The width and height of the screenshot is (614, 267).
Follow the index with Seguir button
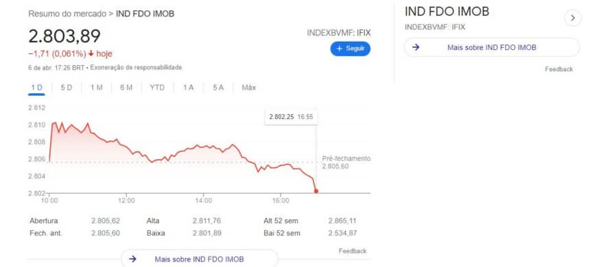point(350,49)
